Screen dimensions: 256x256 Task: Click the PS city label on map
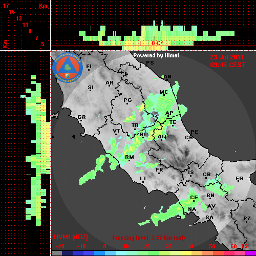pos(150,63)
